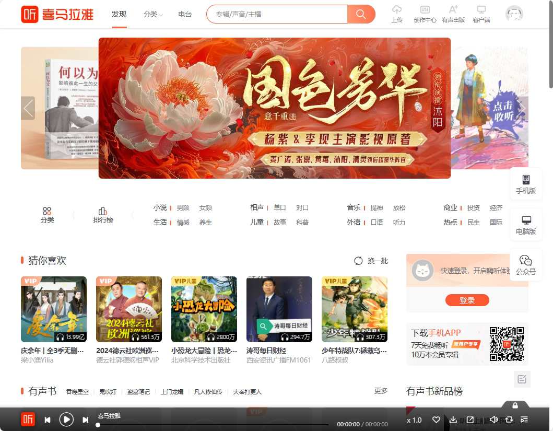The image size is (553, 431).
Task: Open 鬼吹灯 audiobook tag
Action: click(108, 392)
